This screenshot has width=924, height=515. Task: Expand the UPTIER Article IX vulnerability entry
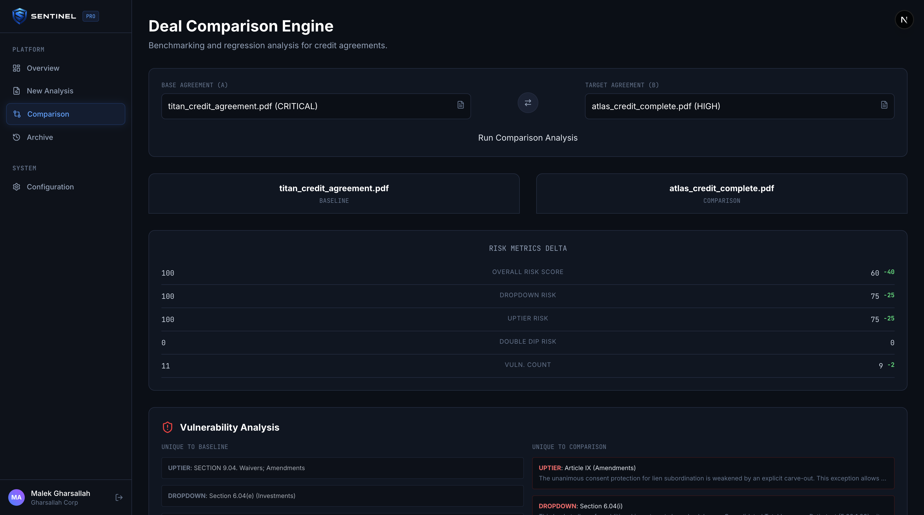[x=713, y=473]
